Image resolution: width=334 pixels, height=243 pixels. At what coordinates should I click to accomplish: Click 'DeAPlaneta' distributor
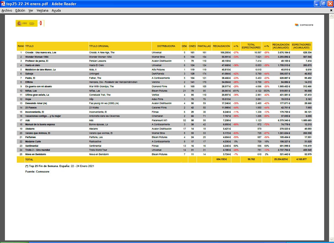click(x=158, y=74)
